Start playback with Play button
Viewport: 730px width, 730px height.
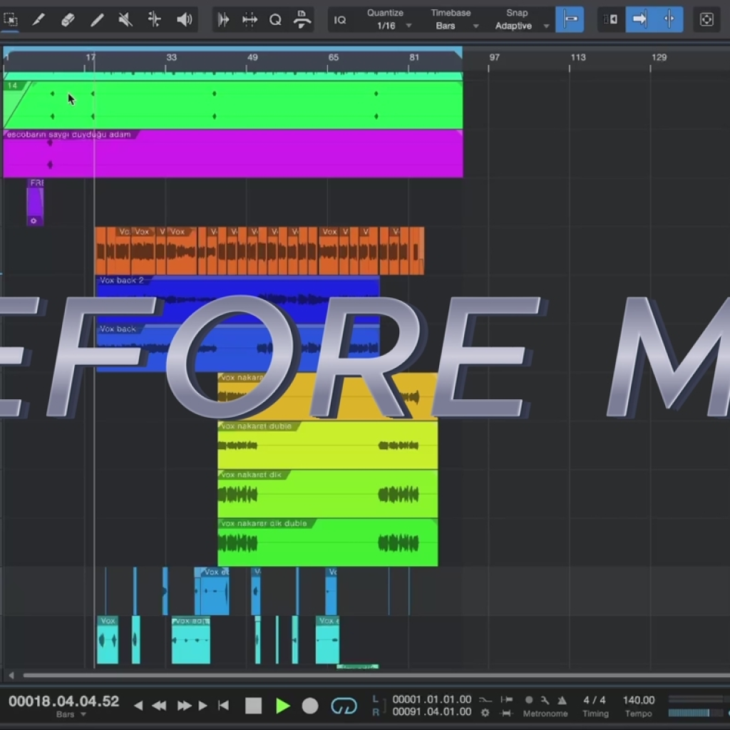pyautogui.click(x=282, y=706)
